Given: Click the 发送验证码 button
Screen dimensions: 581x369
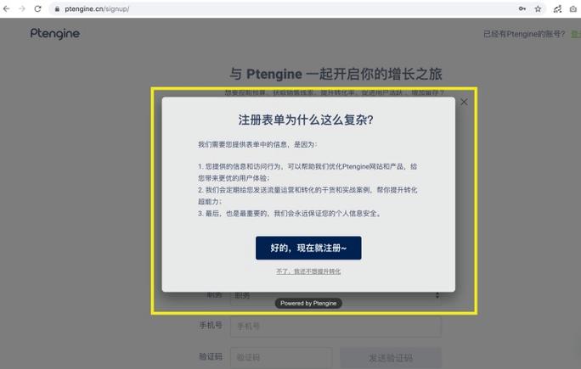Looking at the screenshot, I should coord(391,357).
